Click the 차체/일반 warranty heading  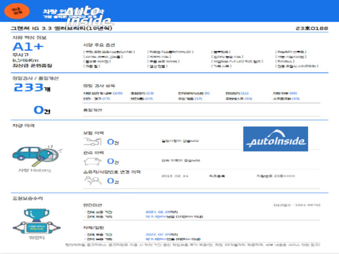click(x=93, y=228)
